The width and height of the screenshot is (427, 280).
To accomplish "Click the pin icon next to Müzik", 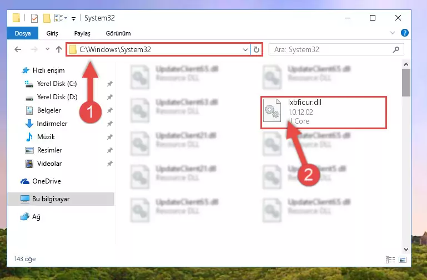I will (x=110, y=137).
